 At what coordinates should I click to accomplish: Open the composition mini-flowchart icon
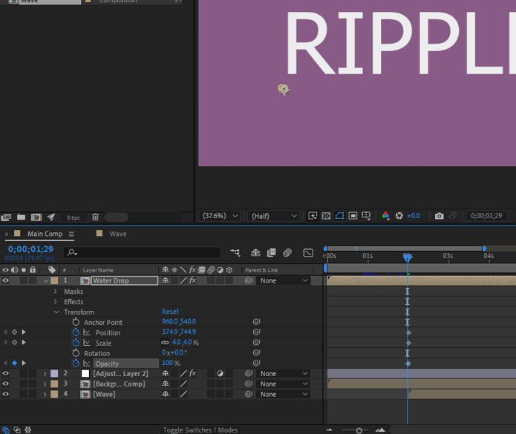tap(235, 253)
